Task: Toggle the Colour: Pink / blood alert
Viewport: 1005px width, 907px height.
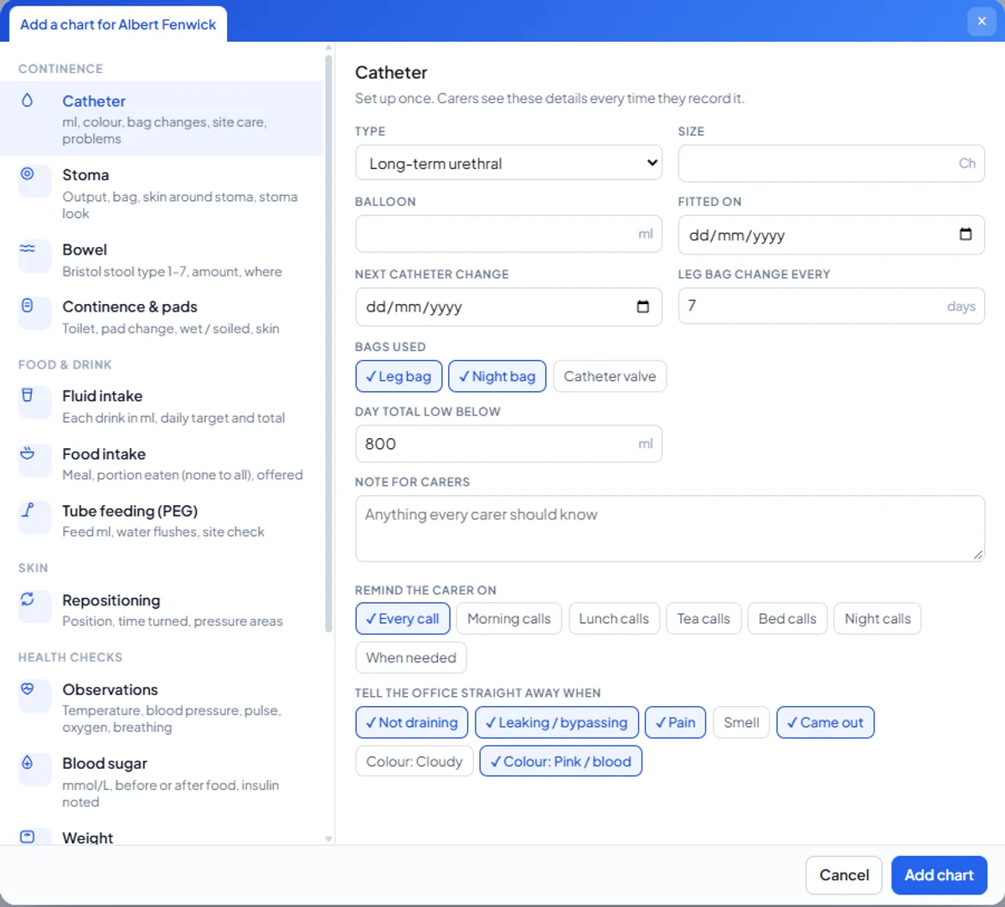Action: (x=561, y=761)
